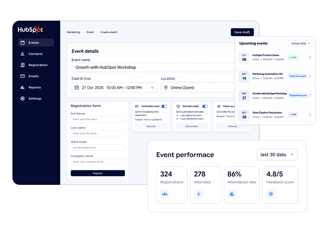Image resolution: width=328 pixels, height=233 pixels.
Task: Open HubSpot Product Demo event
Action: pyautogui.click(x=266, y=55)
